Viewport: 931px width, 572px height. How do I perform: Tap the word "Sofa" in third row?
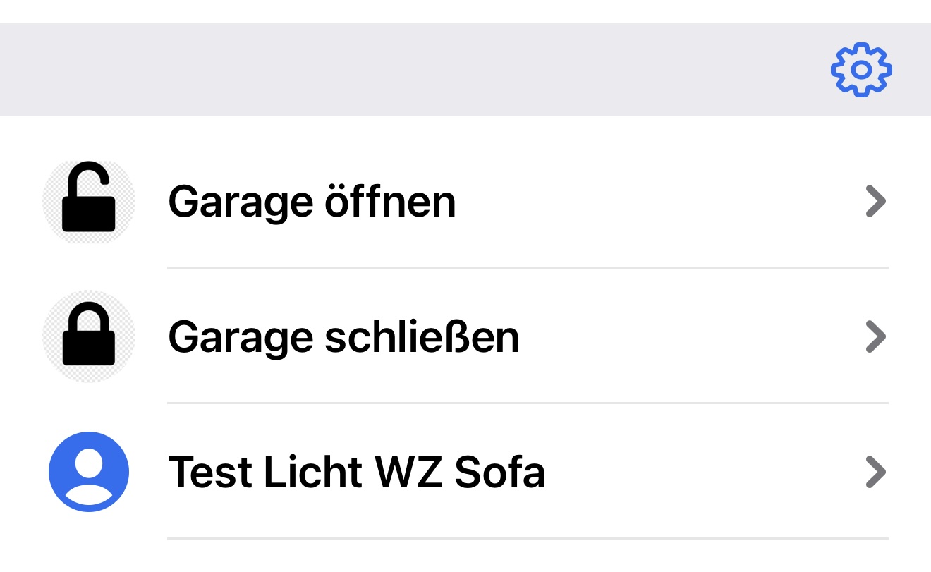(x=499, y=472)
